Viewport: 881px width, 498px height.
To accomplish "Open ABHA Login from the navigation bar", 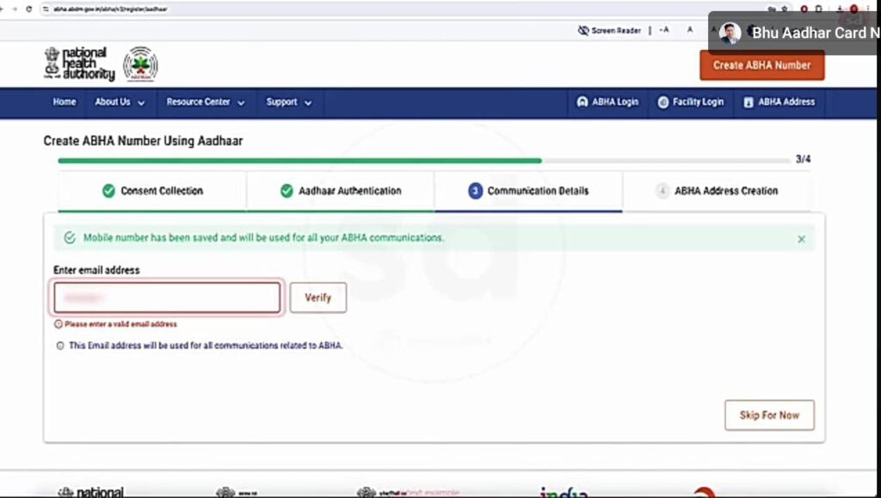I will tap(607, 102).
